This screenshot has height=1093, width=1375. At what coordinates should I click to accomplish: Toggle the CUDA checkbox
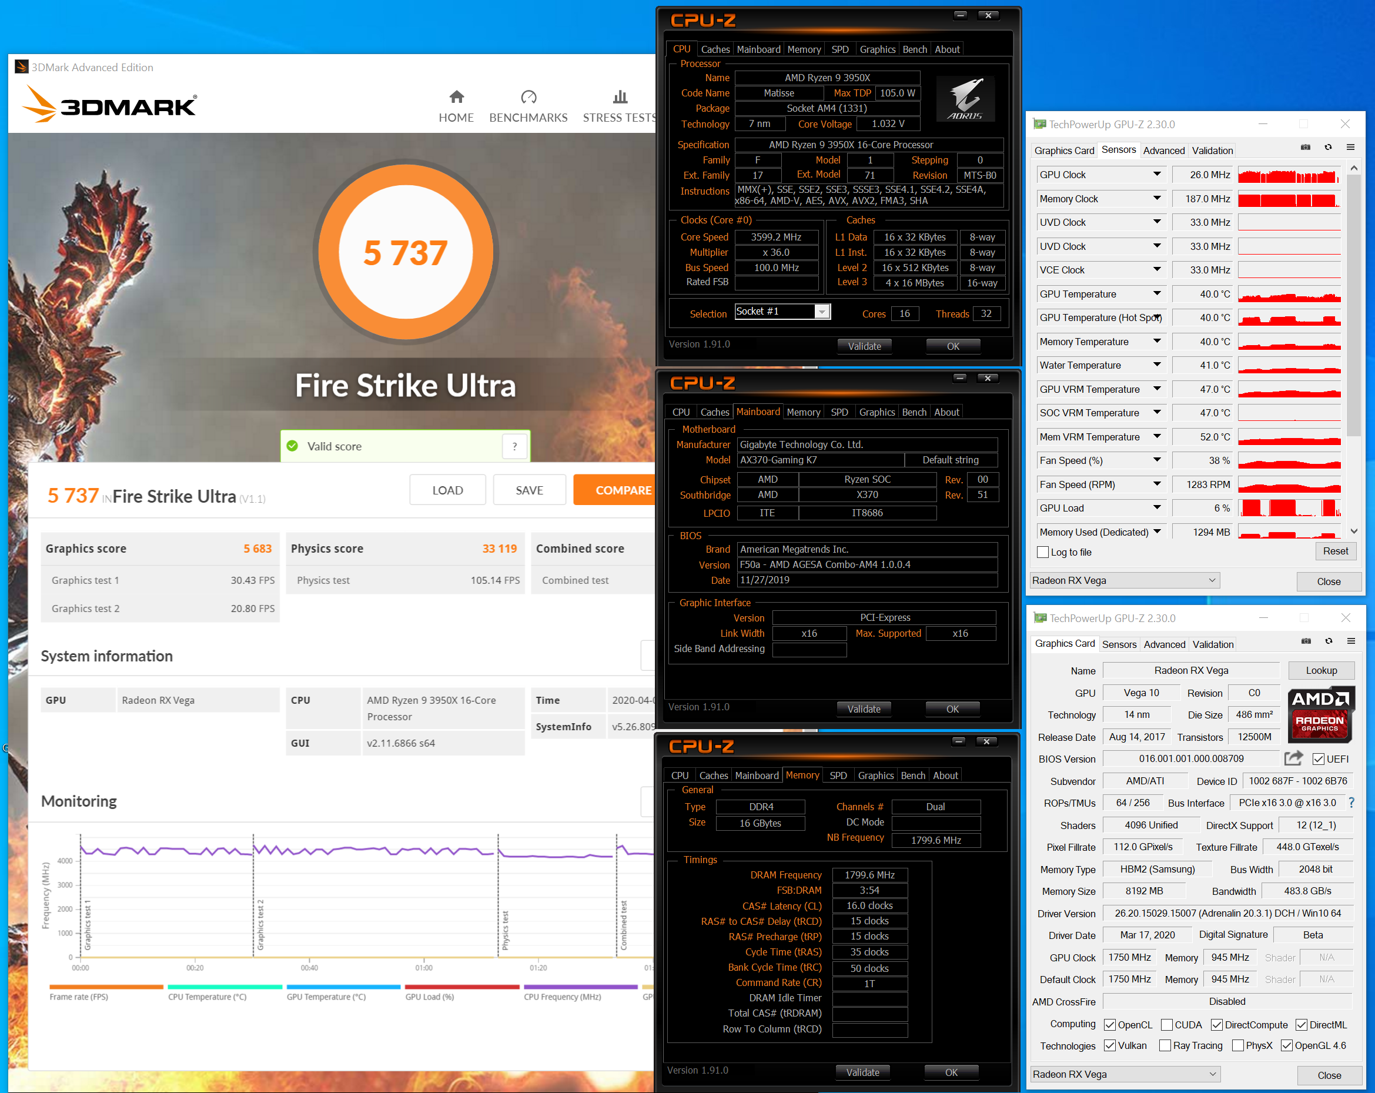[1167, 1025]
